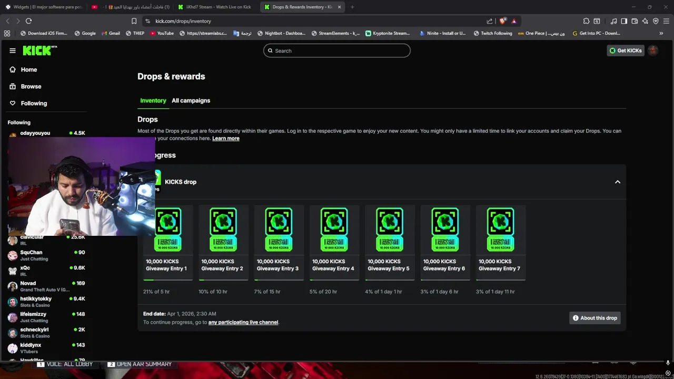This screenshot has height=379, width=674.
Task: Bookmark this page using the bookmark icon
Action: point(134,21)
